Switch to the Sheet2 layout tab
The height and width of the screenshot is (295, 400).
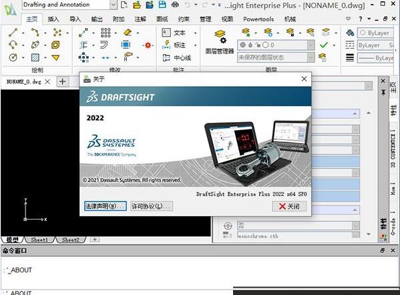[71, 240]
